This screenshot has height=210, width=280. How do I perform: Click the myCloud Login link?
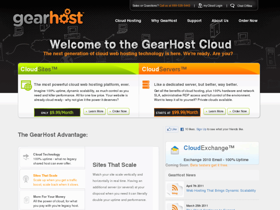[213, 6]
